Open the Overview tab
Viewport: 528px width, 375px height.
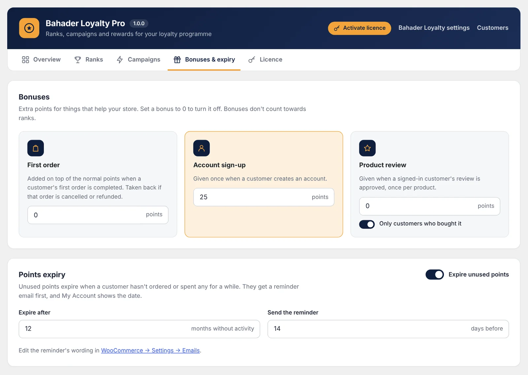coord(41,60)
